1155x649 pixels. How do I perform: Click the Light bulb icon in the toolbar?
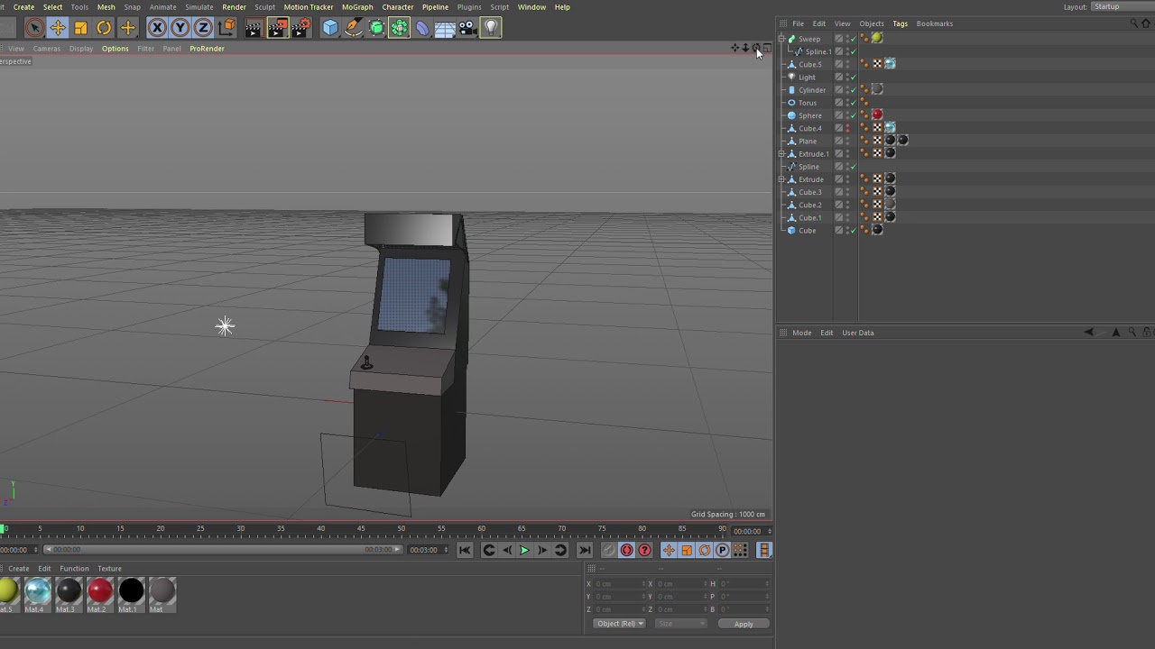[x=491, y=28]
